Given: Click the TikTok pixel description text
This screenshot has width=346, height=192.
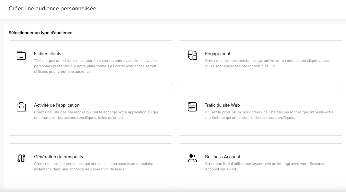Looking at the screenshot, I should pyautogui.click(x=269, y=115).
